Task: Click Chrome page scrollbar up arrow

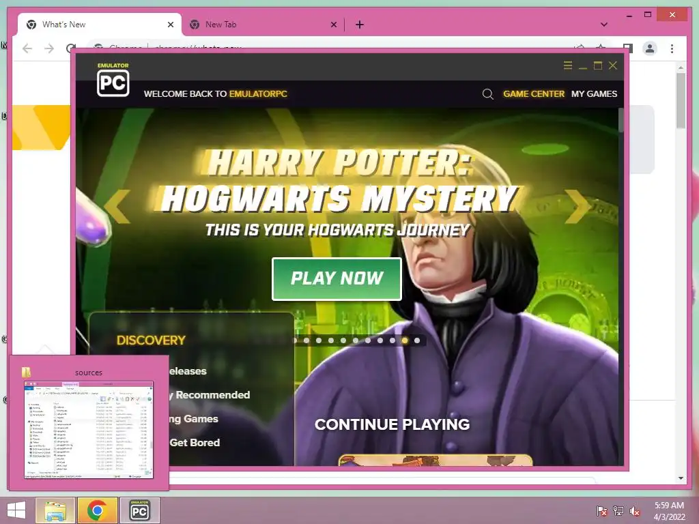Action: [681, 68]
